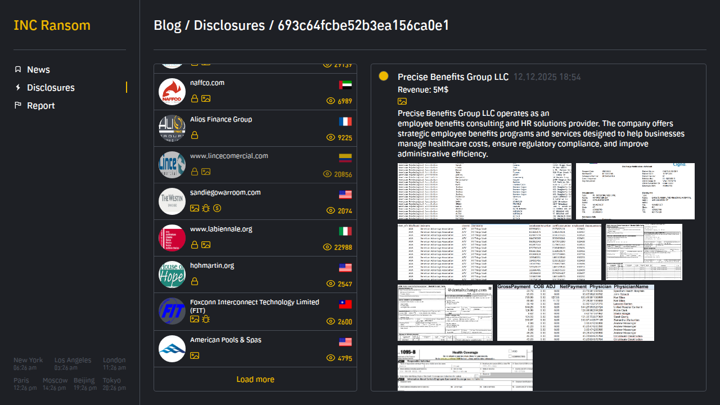Click the Italian flag on the labiennale.org row
The image size is (720, 405).
click(x=345, y=231)
